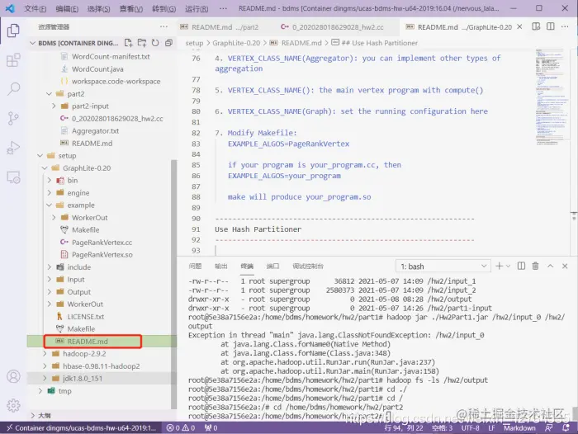Maximize the terminal panel size
Image resolution: width=578 pixels, height=434 pixels.
pyautogui.click(x=551, y=266)
